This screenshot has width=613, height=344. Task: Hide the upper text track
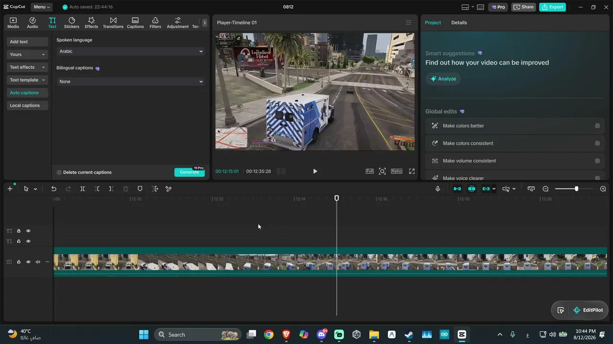pos(28,231)
